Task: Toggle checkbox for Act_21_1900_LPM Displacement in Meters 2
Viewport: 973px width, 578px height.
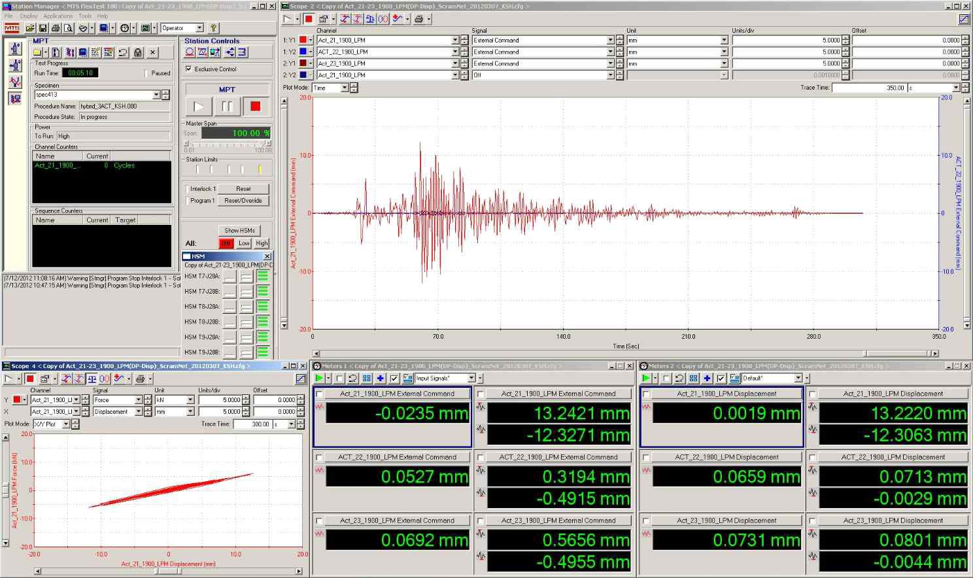Action: point(646,394)
